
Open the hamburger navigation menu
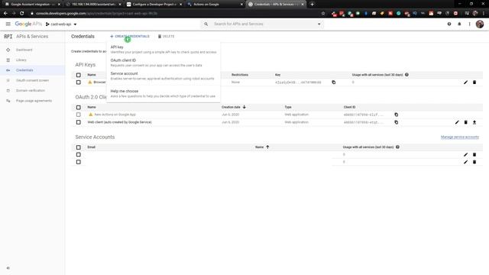[x=8, y=24]
